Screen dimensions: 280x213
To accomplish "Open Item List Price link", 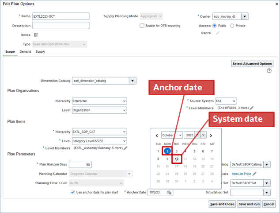I will [x=242, y=174].
